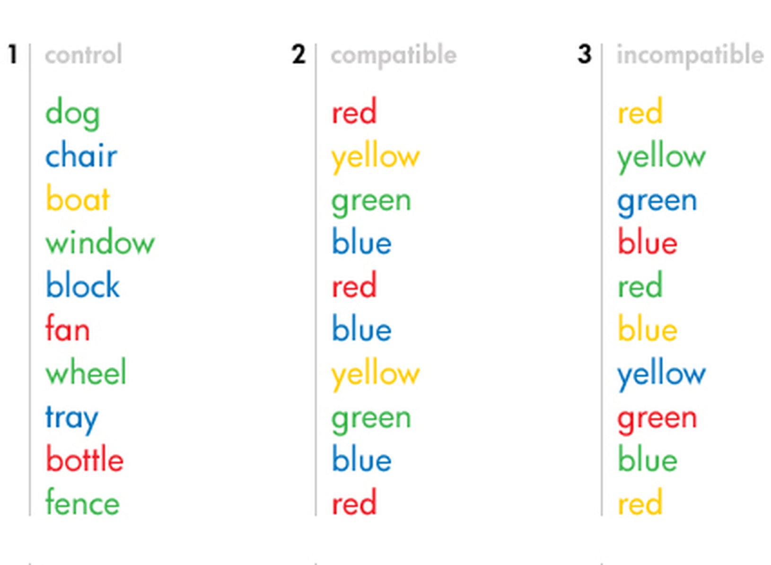Click the gray 'incompatible' column heading

coord(690,55)
